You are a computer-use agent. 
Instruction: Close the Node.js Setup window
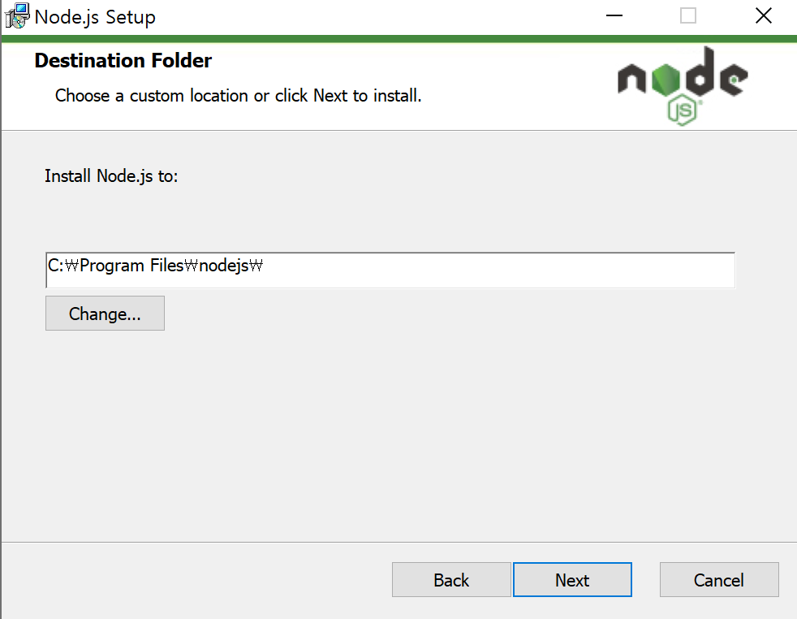click(763, 15)
